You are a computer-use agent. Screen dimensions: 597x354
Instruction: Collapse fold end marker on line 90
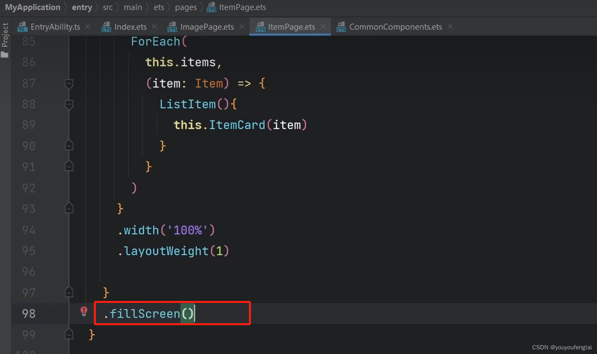point(69,145)
